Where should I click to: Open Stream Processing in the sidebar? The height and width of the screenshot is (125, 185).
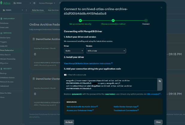8,59
